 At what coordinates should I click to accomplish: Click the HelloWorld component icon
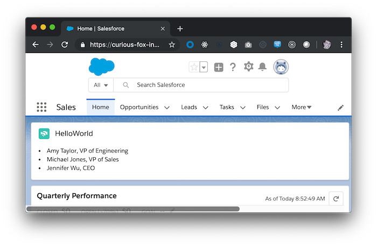pyautogui.click(x=44, y=133)
